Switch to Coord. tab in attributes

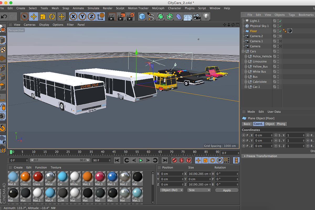coord(258,124)
